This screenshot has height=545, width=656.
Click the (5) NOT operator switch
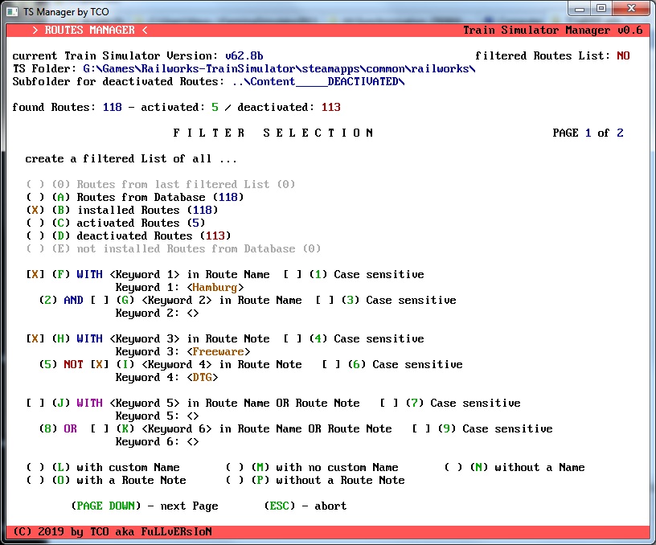coord(61,365)
